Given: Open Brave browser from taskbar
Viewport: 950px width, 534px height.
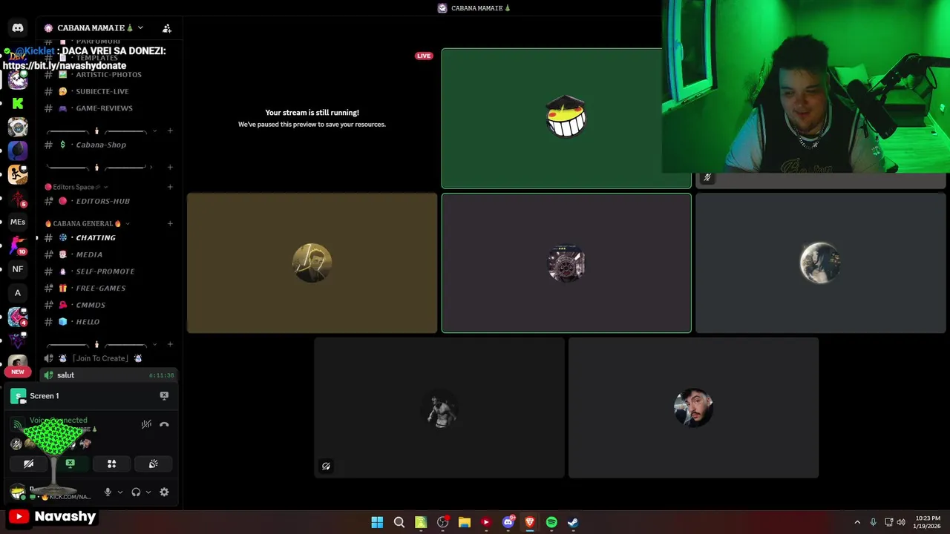Looking at the screenshot, I should (x=530, y=522).
